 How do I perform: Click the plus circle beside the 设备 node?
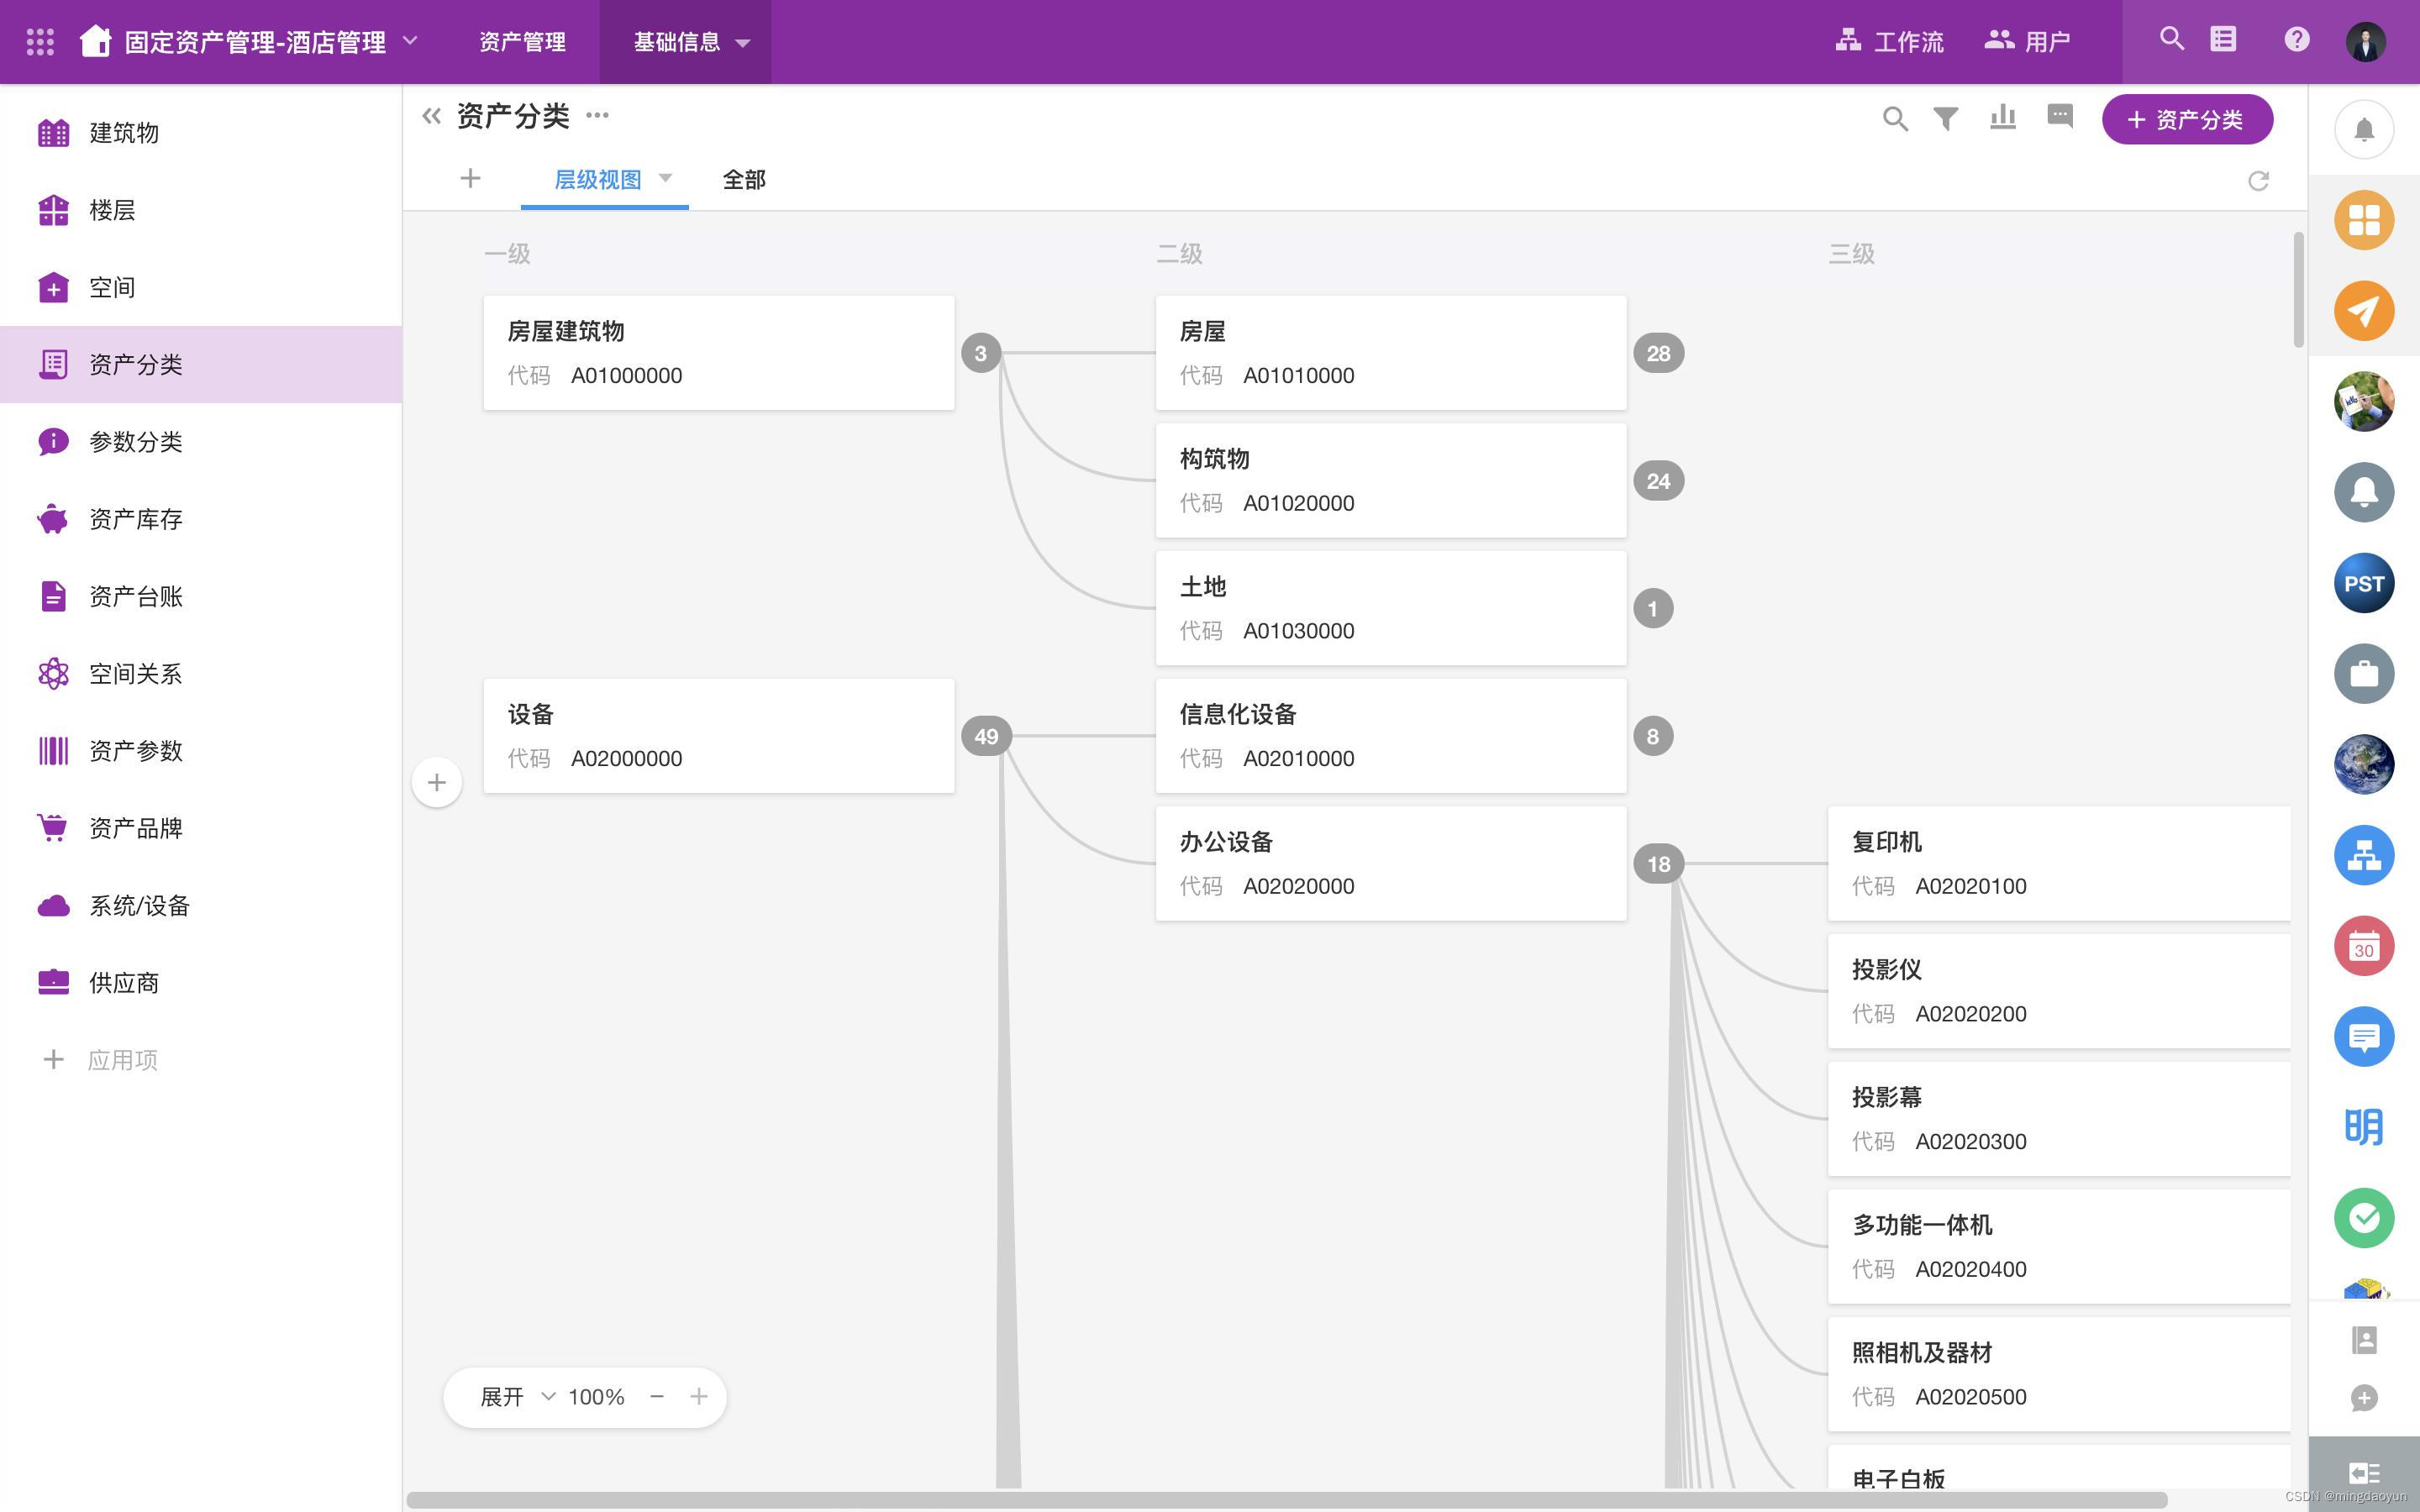437,782
